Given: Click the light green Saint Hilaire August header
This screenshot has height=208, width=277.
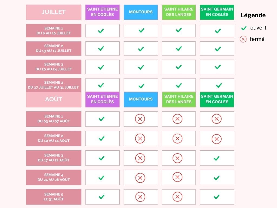Looking at the screenshot, I should point(179,99).
